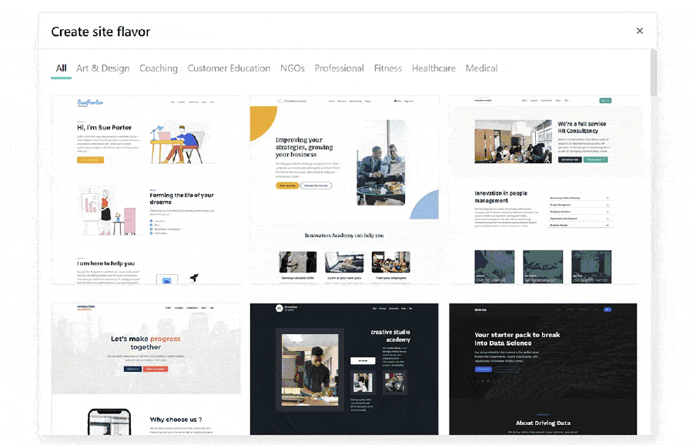The width and height of the screenshot is (693, 445).
Task: Close the Create site flavor dialog
Action: point(639,31)
